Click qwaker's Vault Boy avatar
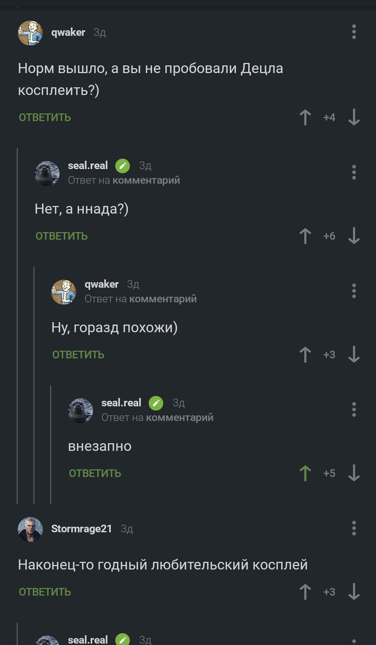 coord(30,32)
